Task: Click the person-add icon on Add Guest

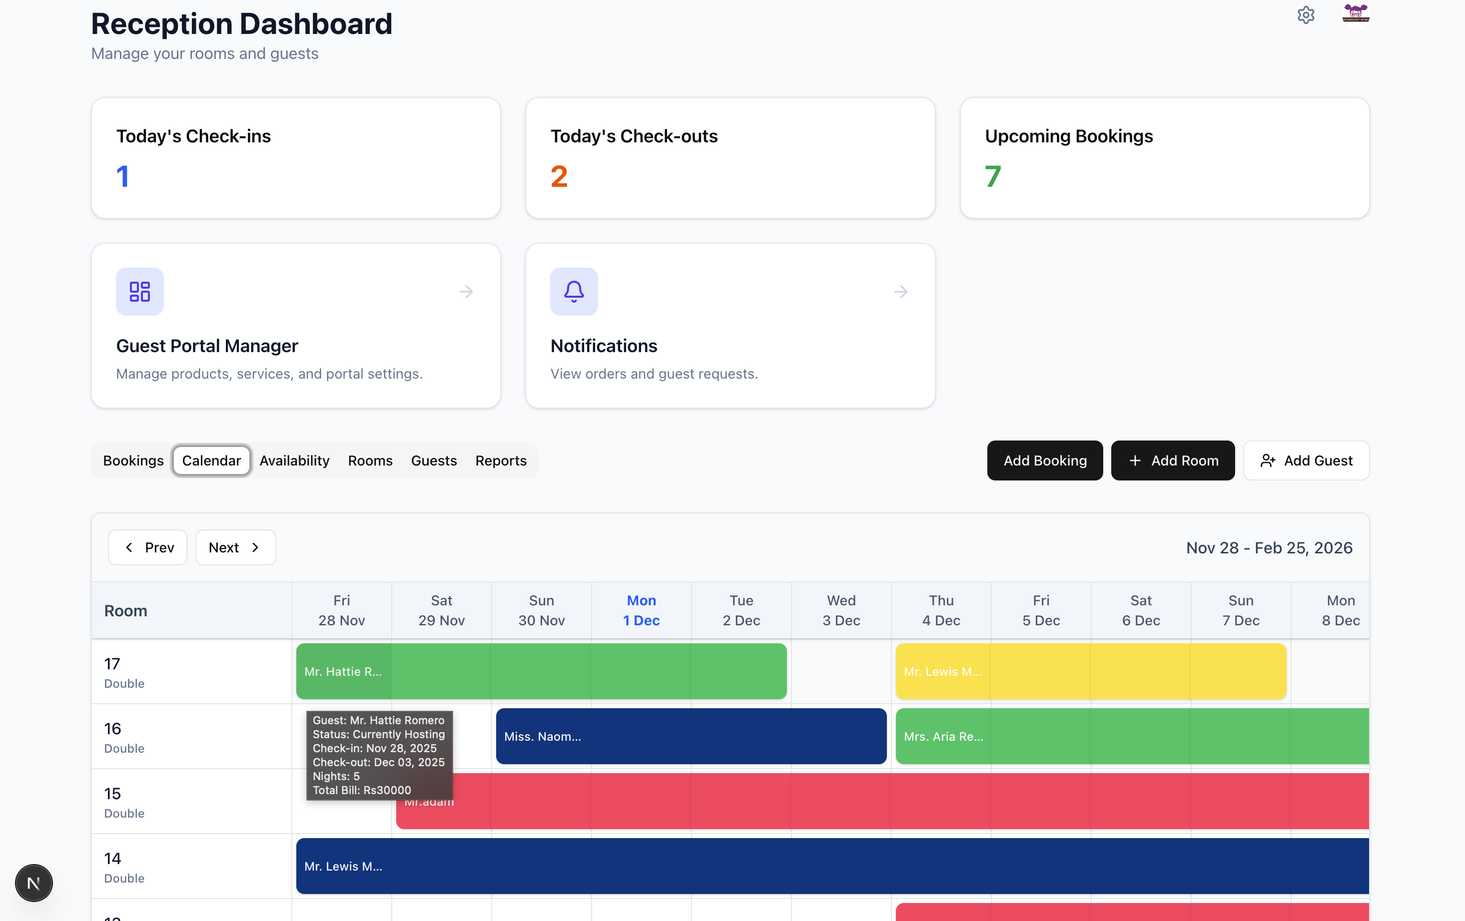Action: 1269,461
